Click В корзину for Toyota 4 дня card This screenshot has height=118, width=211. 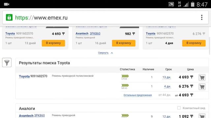(x=194, y=43)
